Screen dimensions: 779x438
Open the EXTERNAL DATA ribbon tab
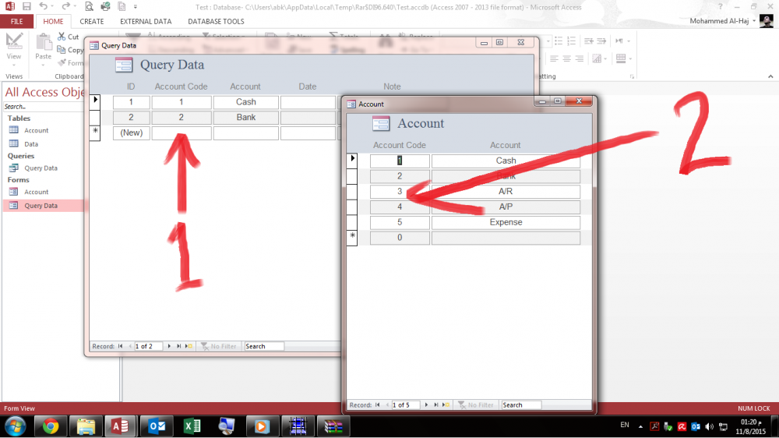146,21
